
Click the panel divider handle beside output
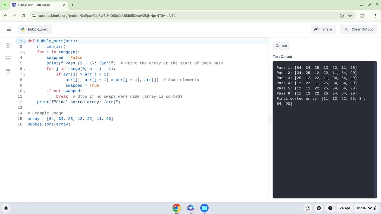271,120
